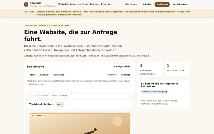Click the BEISPIELBILD label on the image

[x=39, y=116]
